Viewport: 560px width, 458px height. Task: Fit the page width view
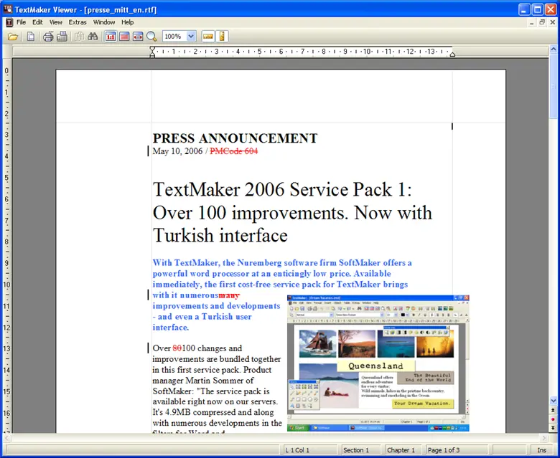tap(138, 37)
